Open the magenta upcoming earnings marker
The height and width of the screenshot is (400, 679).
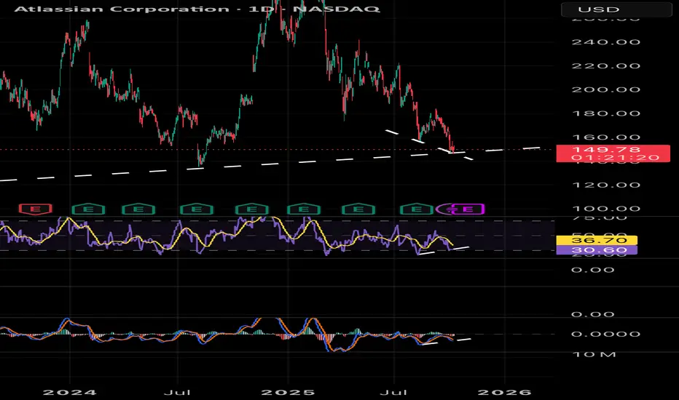(x=468, y=209)
